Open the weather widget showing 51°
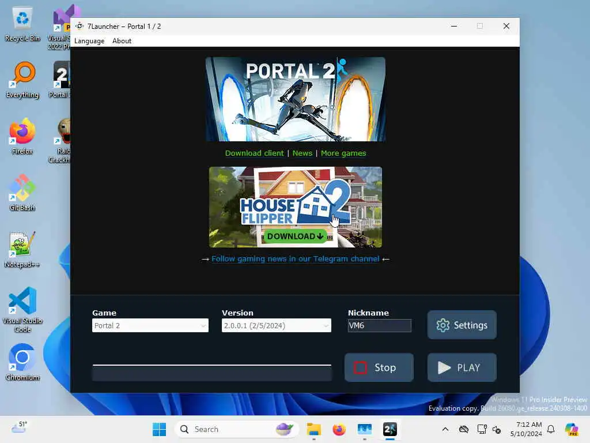Screen dimensions: 590x443 [19, 427]
